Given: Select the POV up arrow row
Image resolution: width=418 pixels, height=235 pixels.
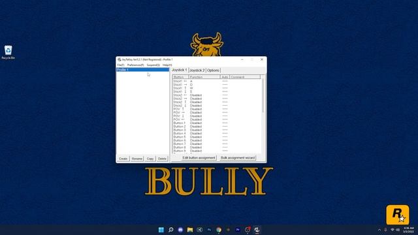Looking at the screenshot, I should point(217,109).
